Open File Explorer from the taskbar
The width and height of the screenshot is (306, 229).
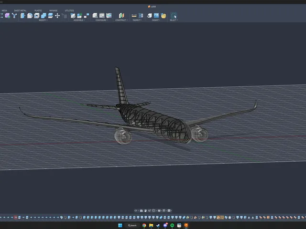(x=151, y=225)
